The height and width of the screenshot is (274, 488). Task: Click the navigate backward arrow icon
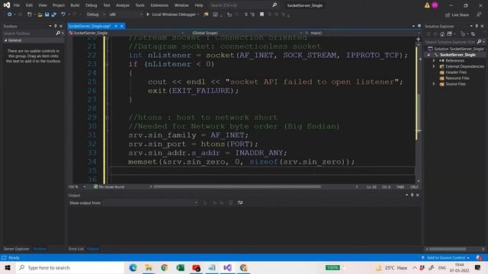9,14
